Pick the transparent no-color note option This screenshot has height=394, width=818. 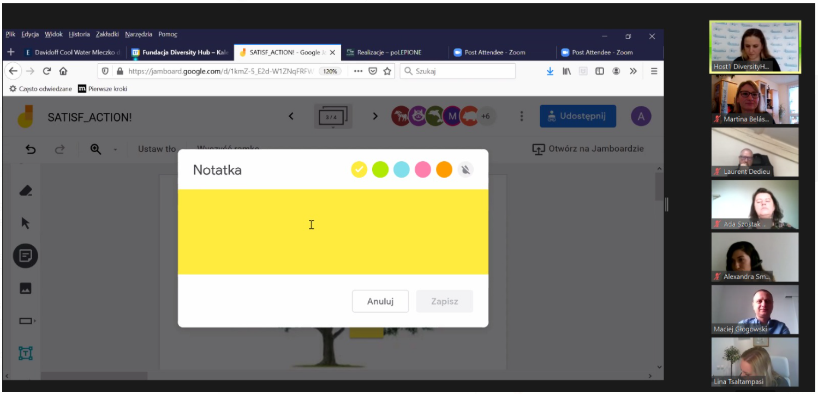click(x=465, y=170)
